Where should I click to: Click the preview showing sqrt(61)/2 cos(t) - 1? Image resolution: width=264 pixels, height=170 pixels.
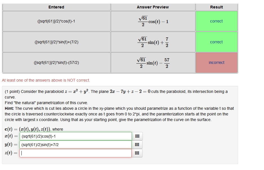153,21
